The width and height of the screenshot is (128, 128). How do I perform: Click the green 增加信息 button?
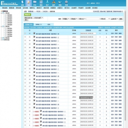pos(28,14)
